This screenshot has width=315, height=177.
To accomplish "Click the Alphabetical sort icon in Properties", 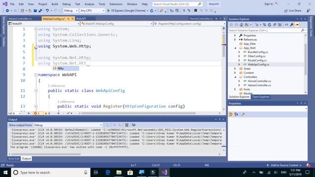I will click(x=236, y=115).
